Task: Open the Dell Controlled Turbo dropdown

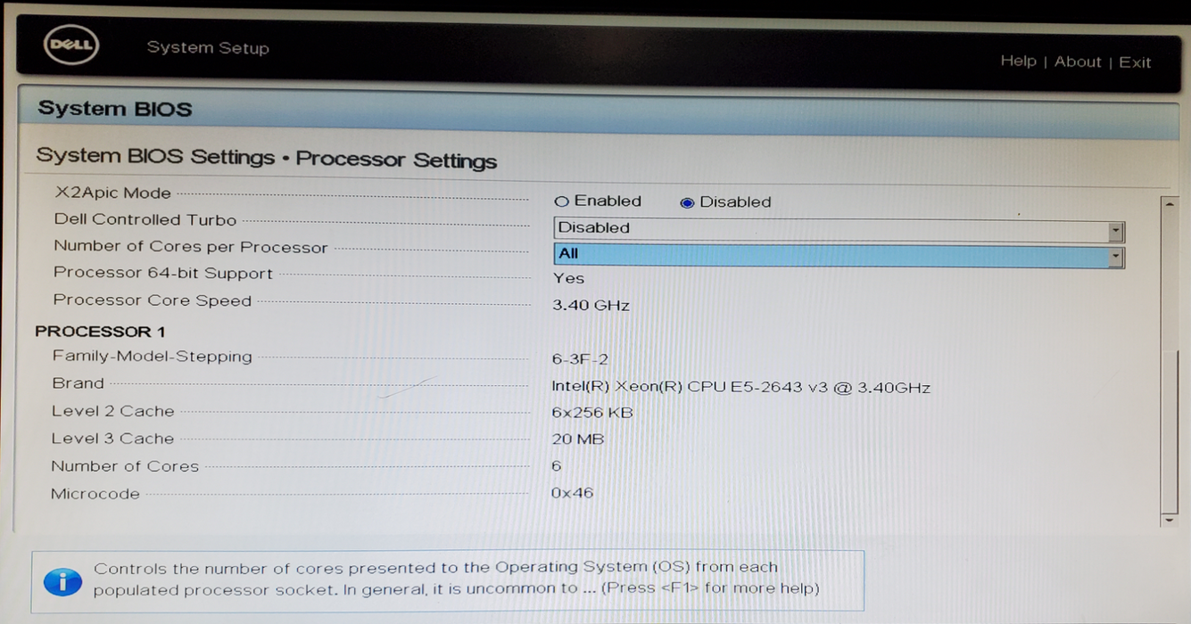Action: pos(839,229)
